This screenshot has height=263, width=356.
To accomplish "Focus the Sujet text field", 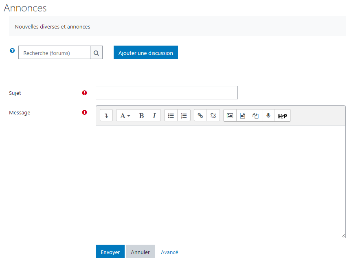I will click(167, 92).
